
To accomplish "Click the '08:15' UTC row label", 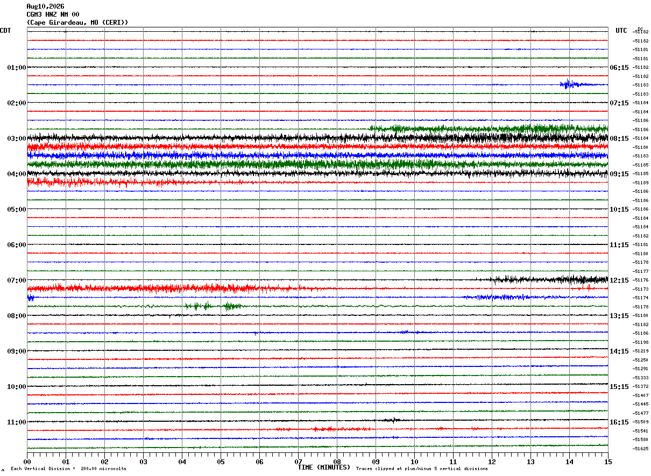I will [x=619, y=139].
